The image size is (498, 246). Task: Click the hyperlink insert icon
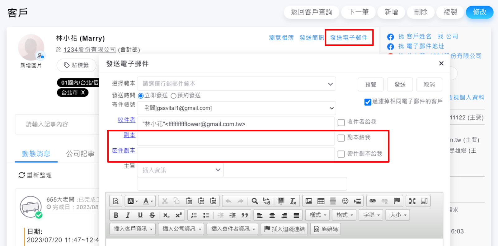coord(373,201)
